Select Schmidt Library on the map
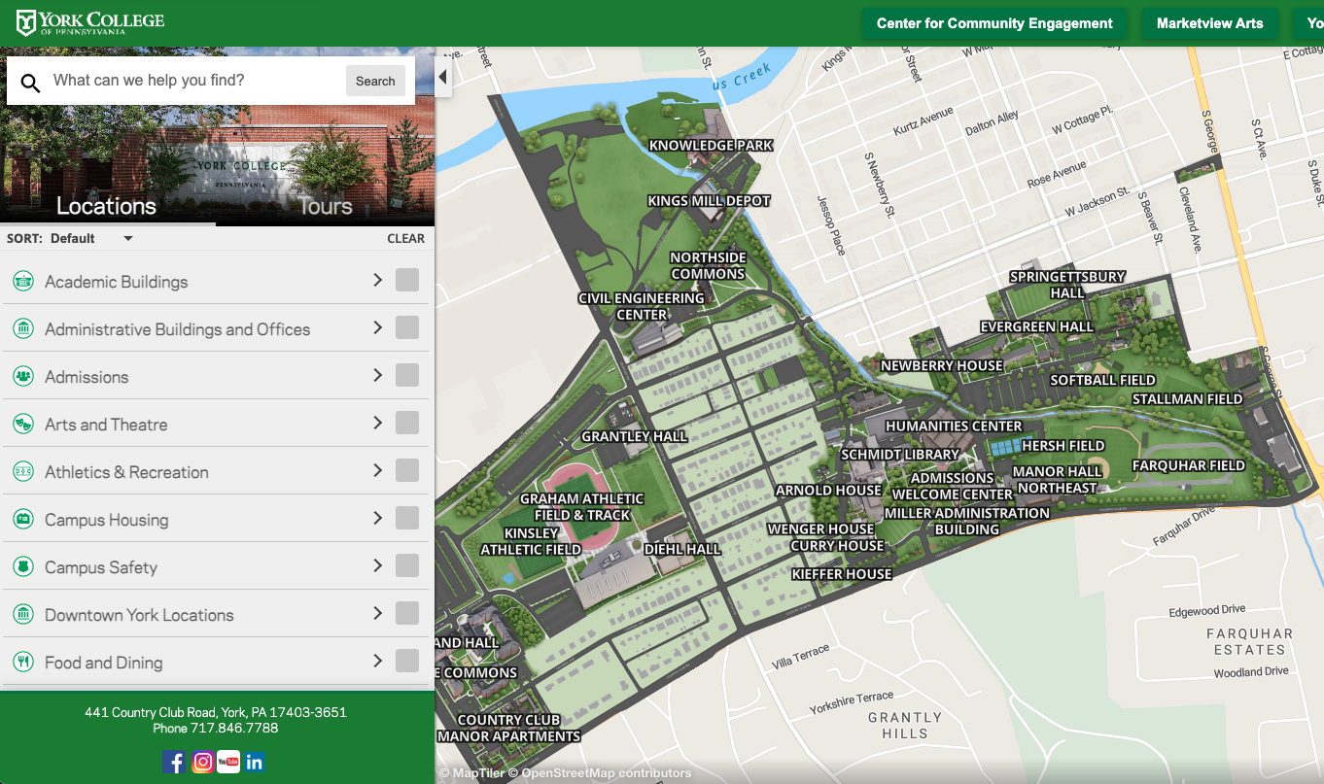This screenshot has height=784, width=1324. pyautogui.click(x=900, y=454)
